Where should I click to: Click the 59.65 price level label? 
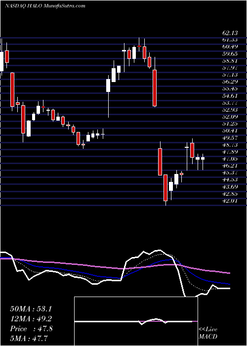pyautogui.click(x=230, y=54)
